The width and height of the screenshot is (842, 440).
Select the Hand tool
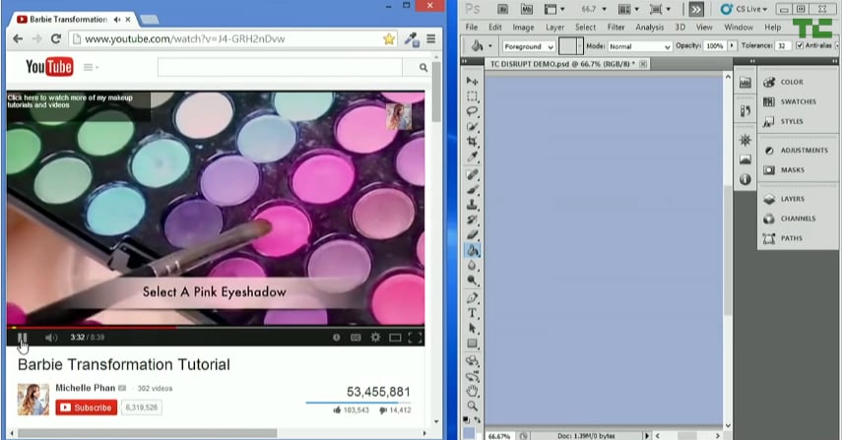[472, 391]
